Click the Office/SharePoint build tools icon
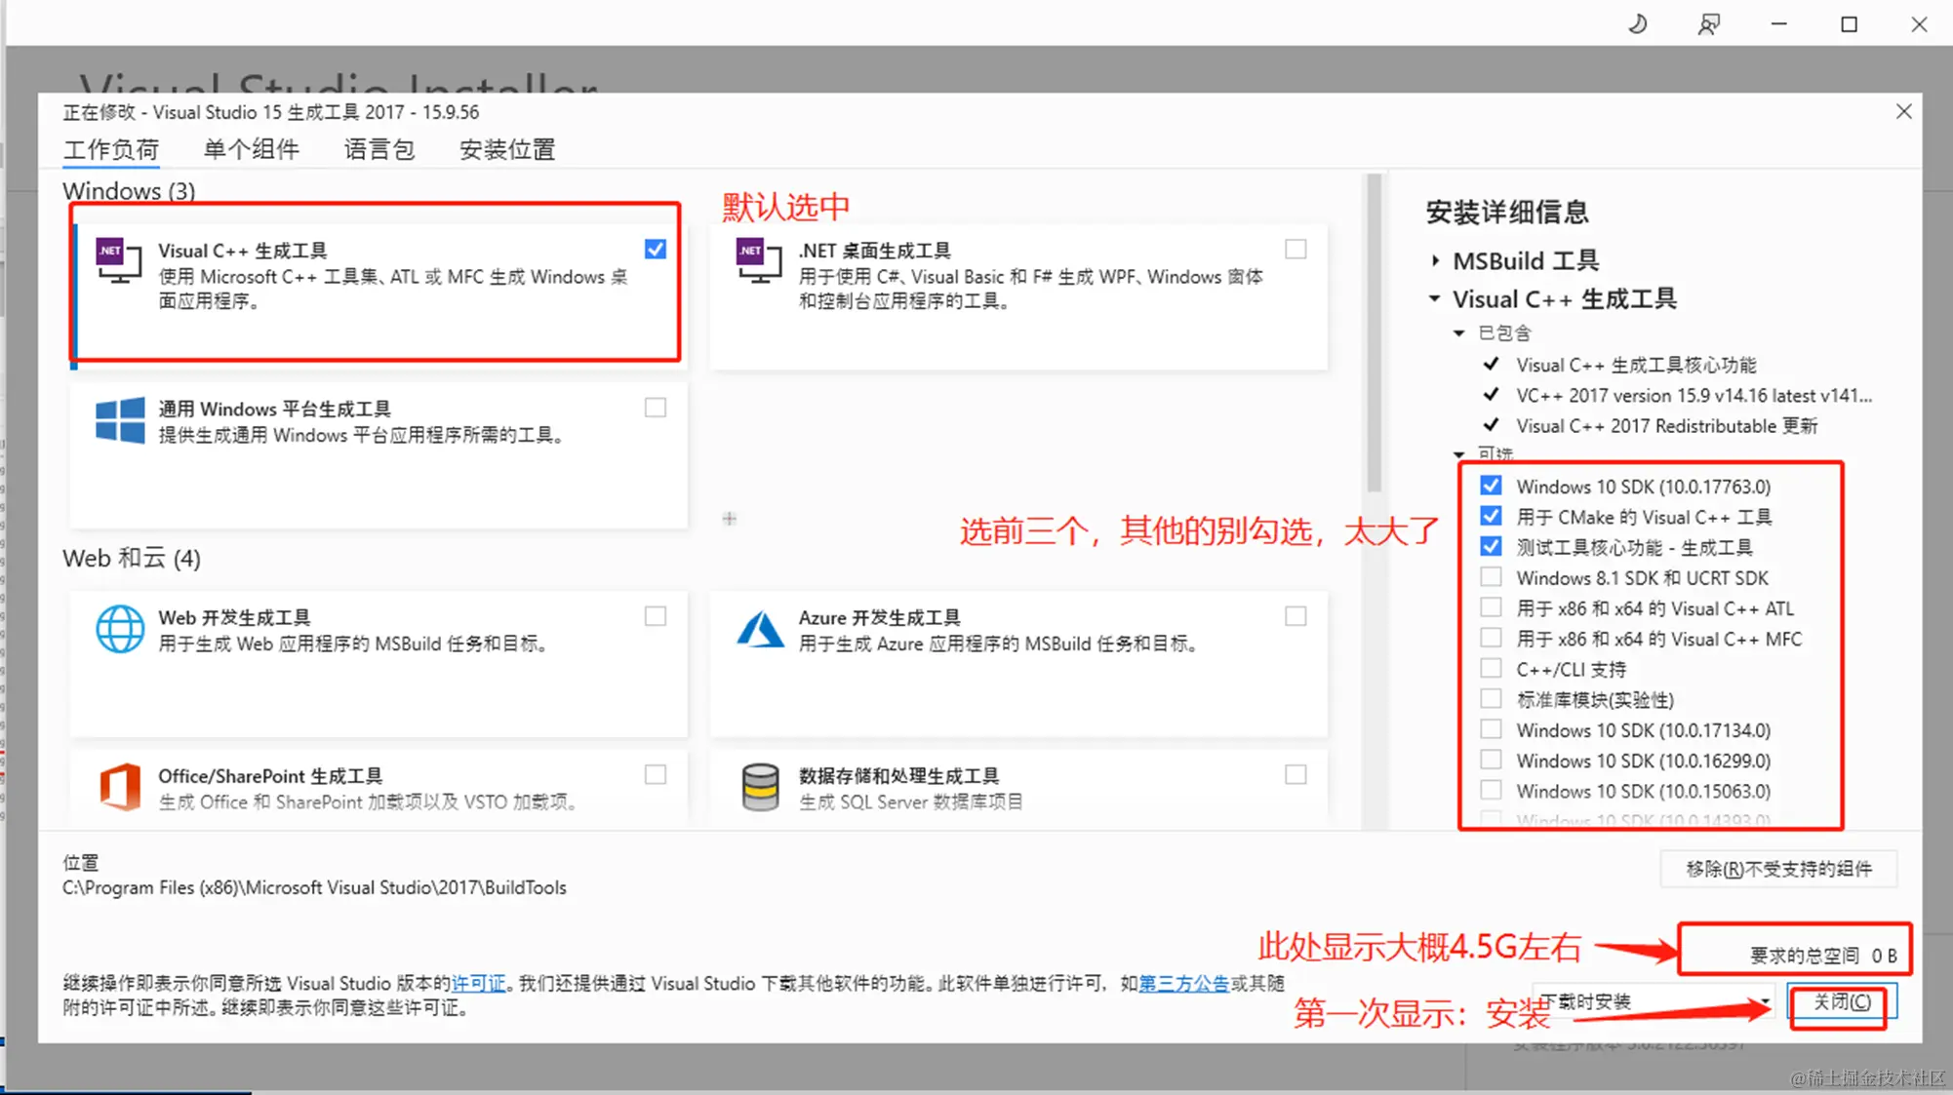The image size is (1953, 1095). (120, 787)
